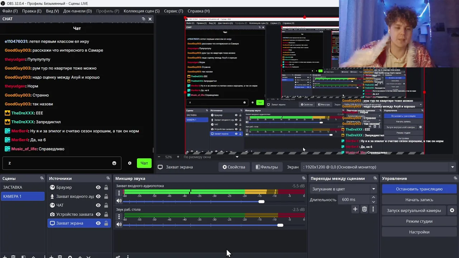
Task: Open the Правка menu
Action: 32,11
